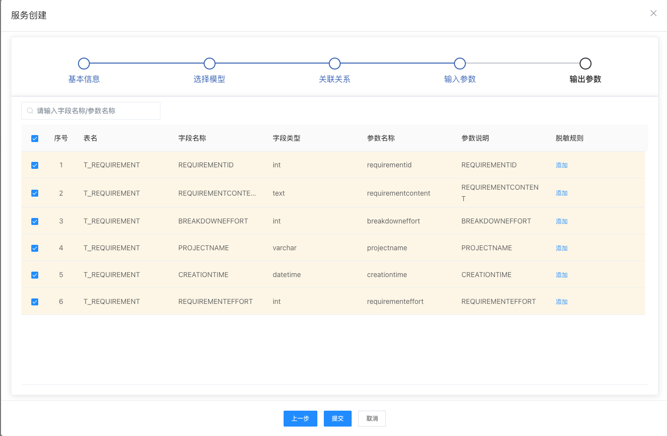Click 添加 for the REQUIREMENTCONTENT row

[x=561, y=193]
